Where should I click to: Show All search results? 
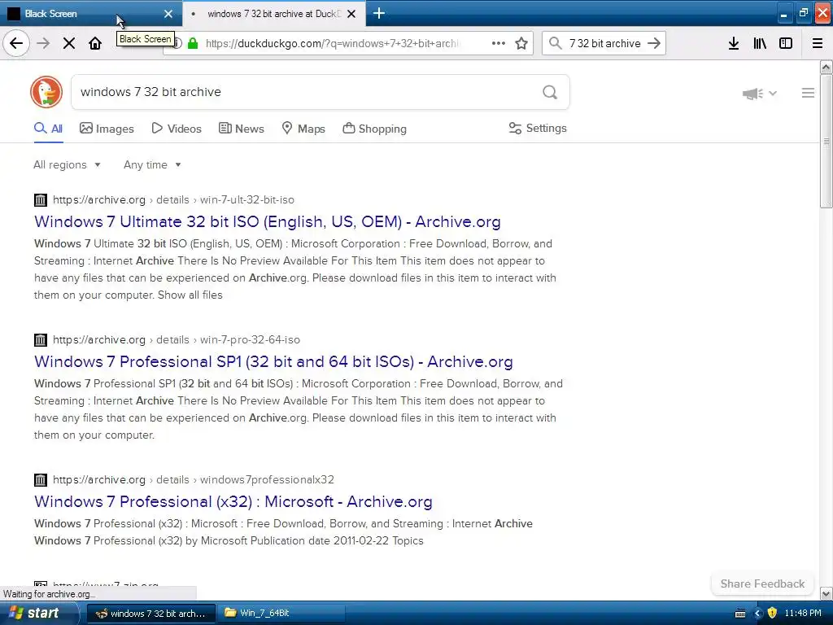[48, 129]
